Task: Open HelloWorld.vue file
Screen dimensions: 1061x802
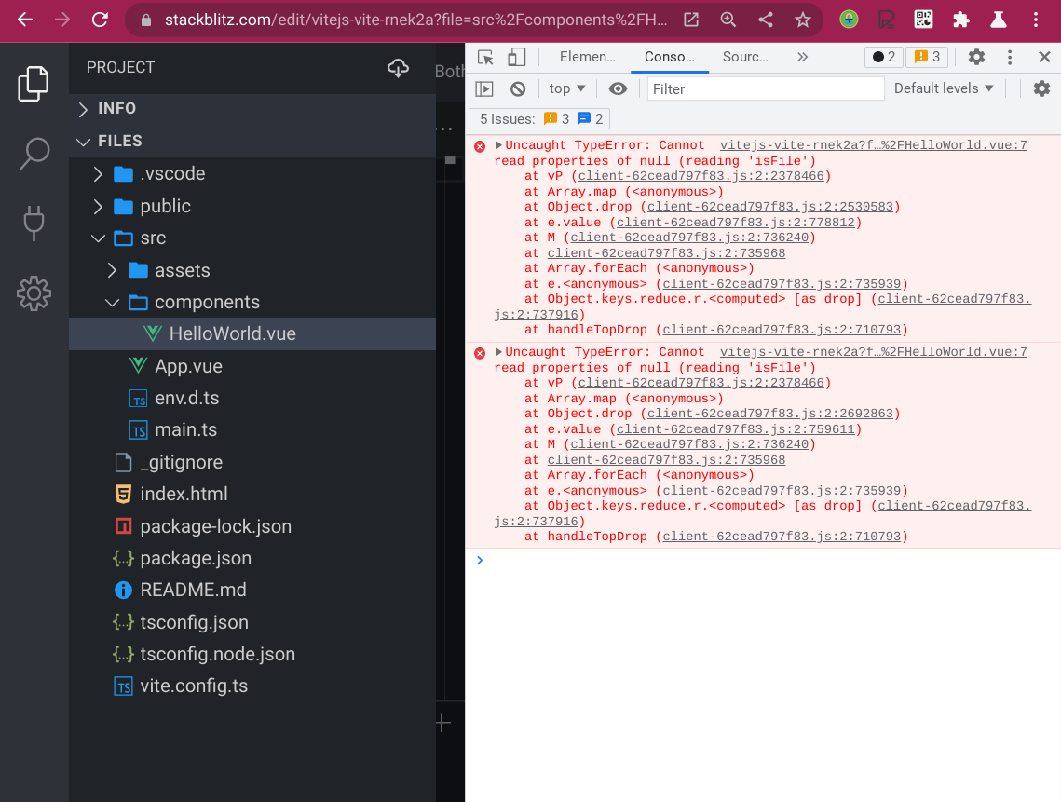Action: tap(252, 333)
